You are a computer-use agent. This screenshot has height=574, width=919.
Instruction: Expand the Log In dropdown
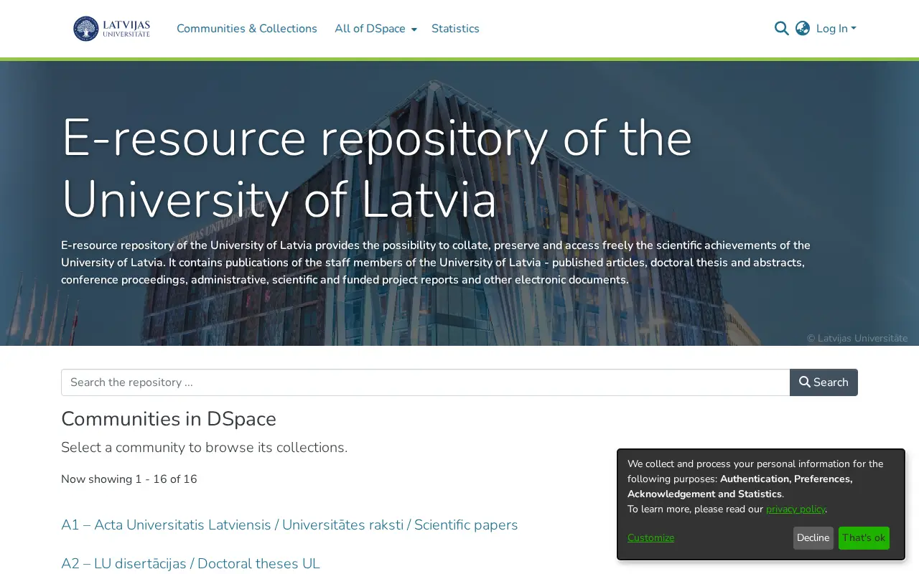coord(836,29)
